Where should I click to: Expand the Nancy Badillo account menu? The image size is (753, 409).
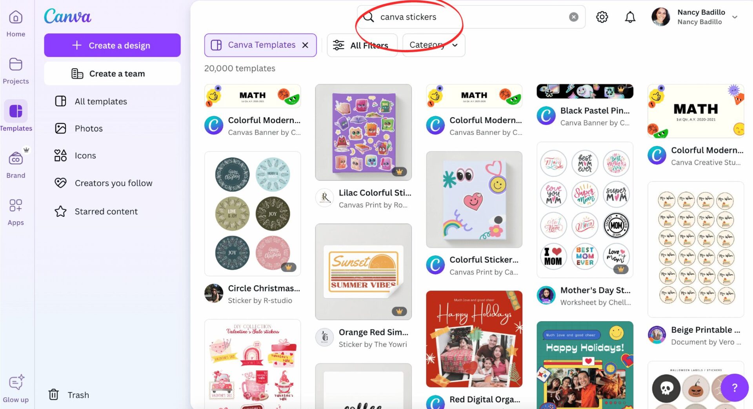[735, 17]
